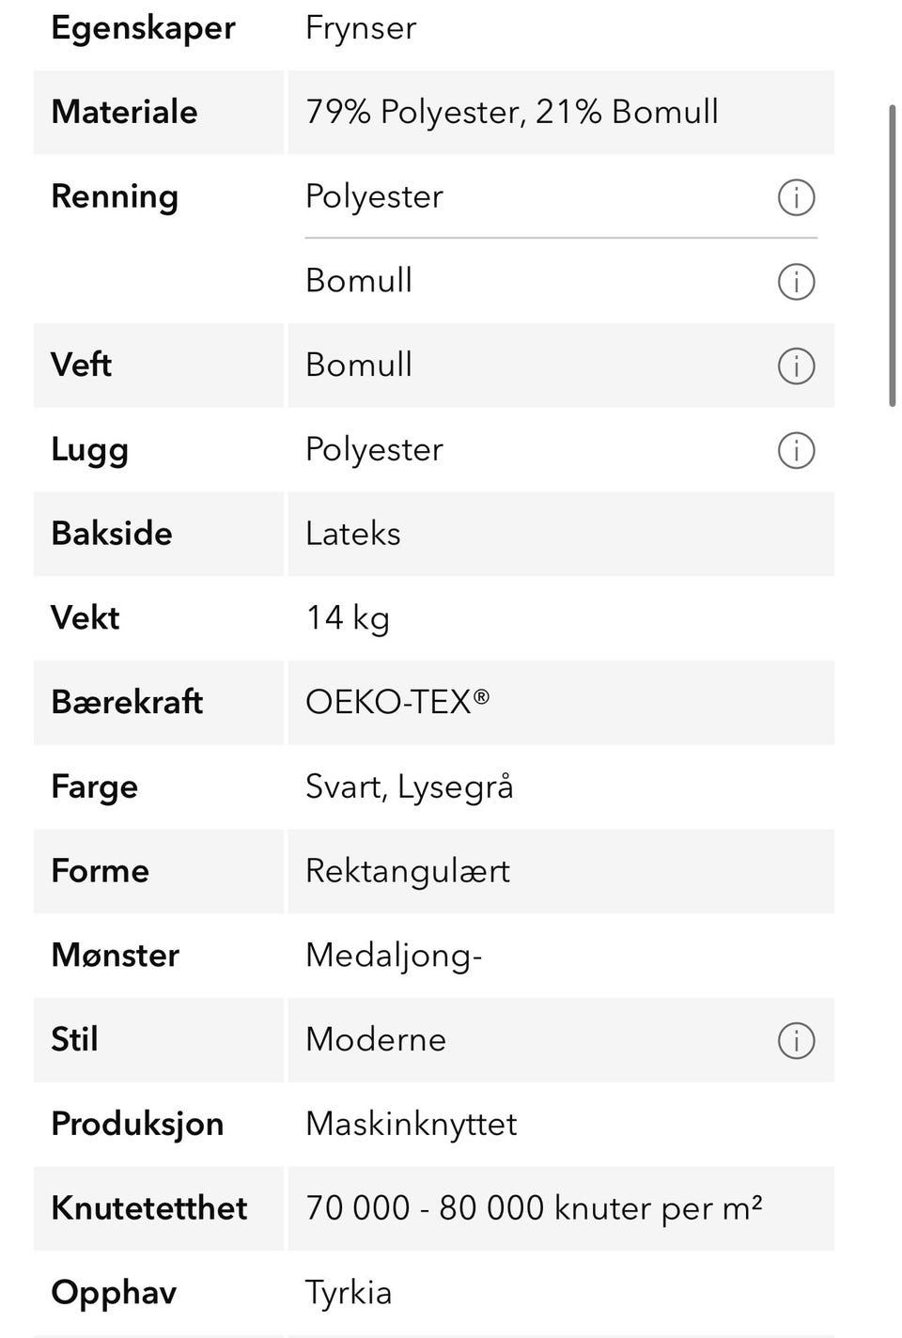
Task: Click the page scrollbar thumb
Action: [893, 256]
